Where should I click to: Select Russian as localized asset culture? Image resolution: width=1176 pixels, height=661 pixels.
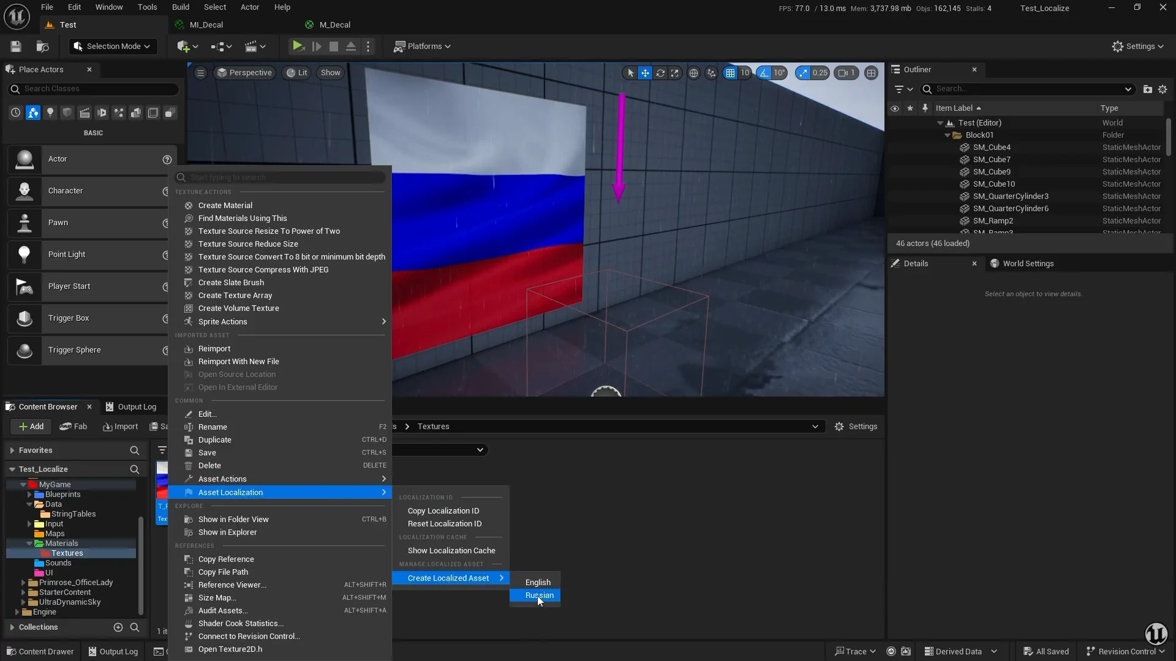coord(535,596)
